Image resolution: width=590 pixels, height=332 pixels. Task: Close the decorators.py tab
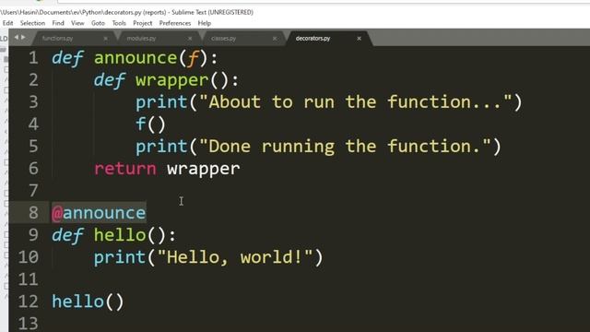[359, 39]
